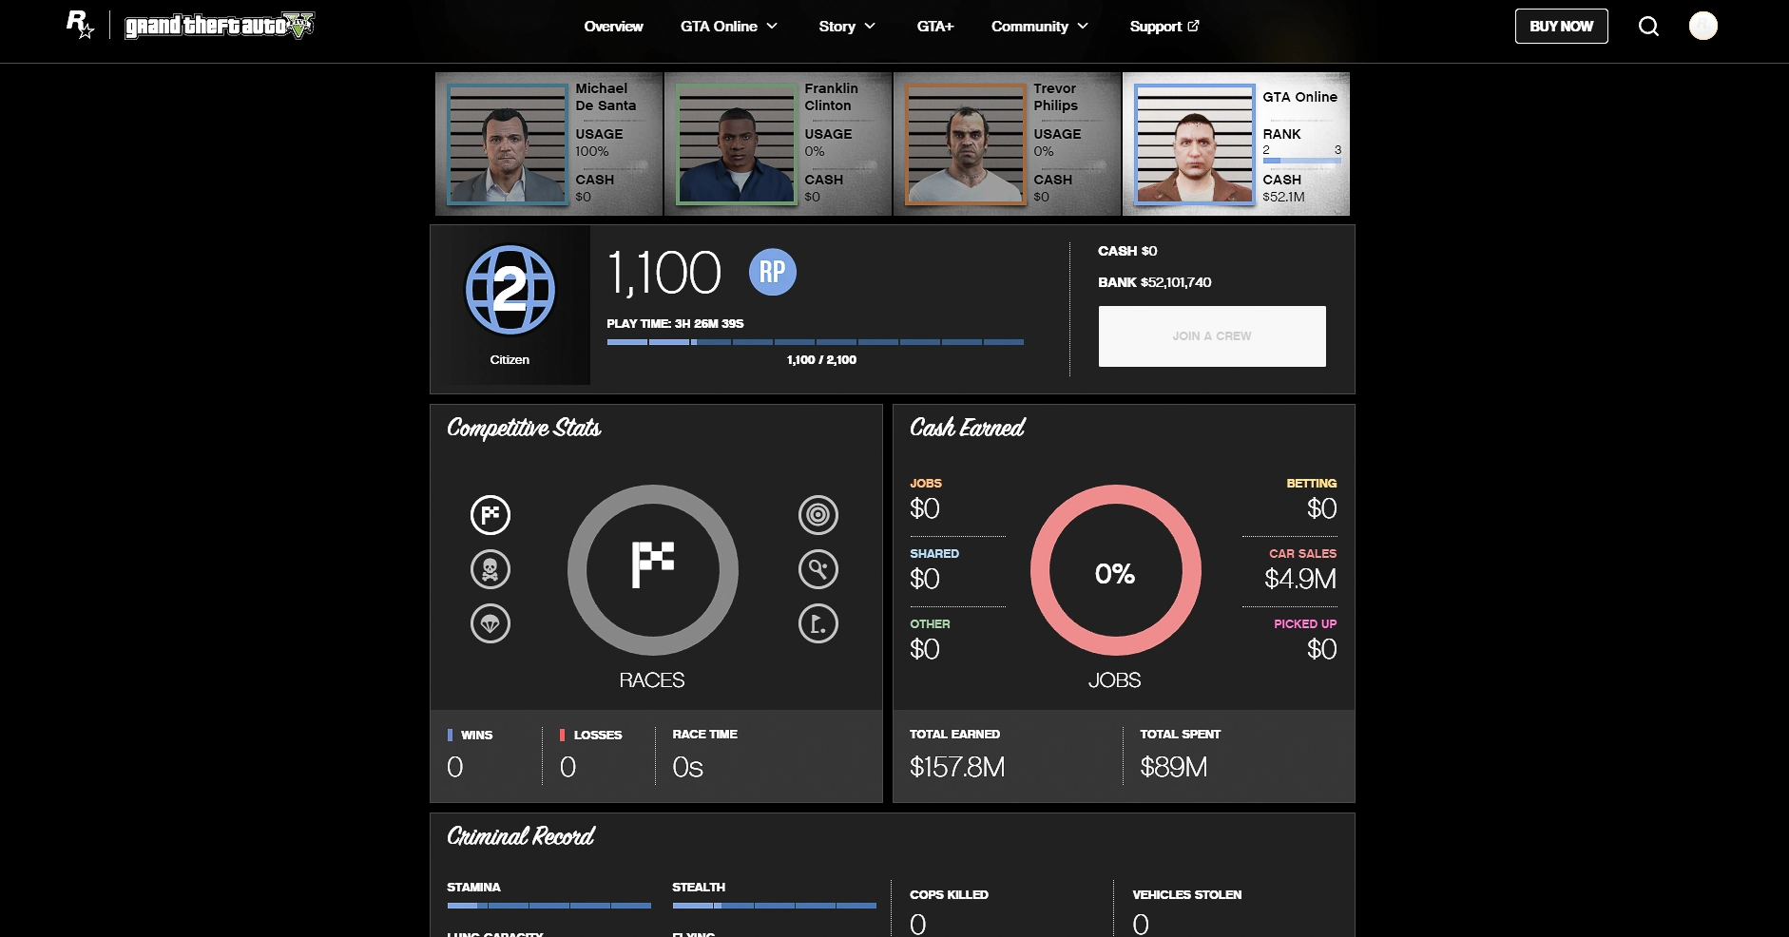Click the "$157.8M" Total Earned value

[x=957, y=767]
